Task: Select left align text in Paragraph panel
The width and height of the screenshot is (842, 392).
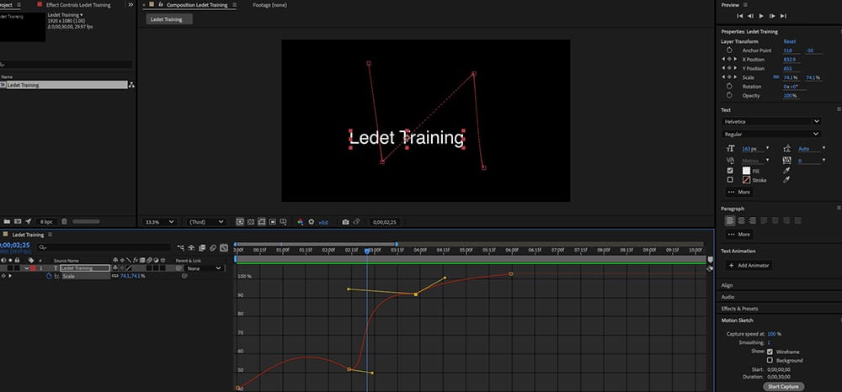Action: pos(729,220)
